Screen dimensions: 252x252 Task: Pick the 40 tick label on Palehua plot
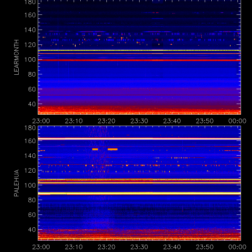coord(32,230)
